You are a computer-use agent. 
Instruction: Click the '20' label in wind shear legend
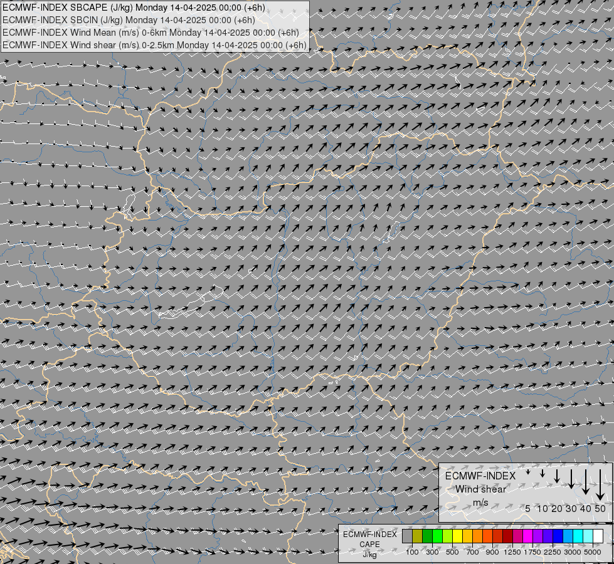[x=557, y=509]
